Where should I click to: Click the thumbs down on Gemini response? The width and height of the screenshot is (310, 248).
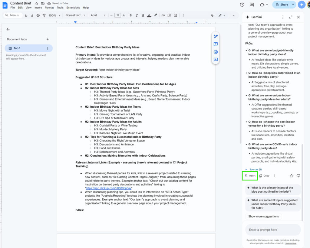pyautogui.click(x=298, y=176)
